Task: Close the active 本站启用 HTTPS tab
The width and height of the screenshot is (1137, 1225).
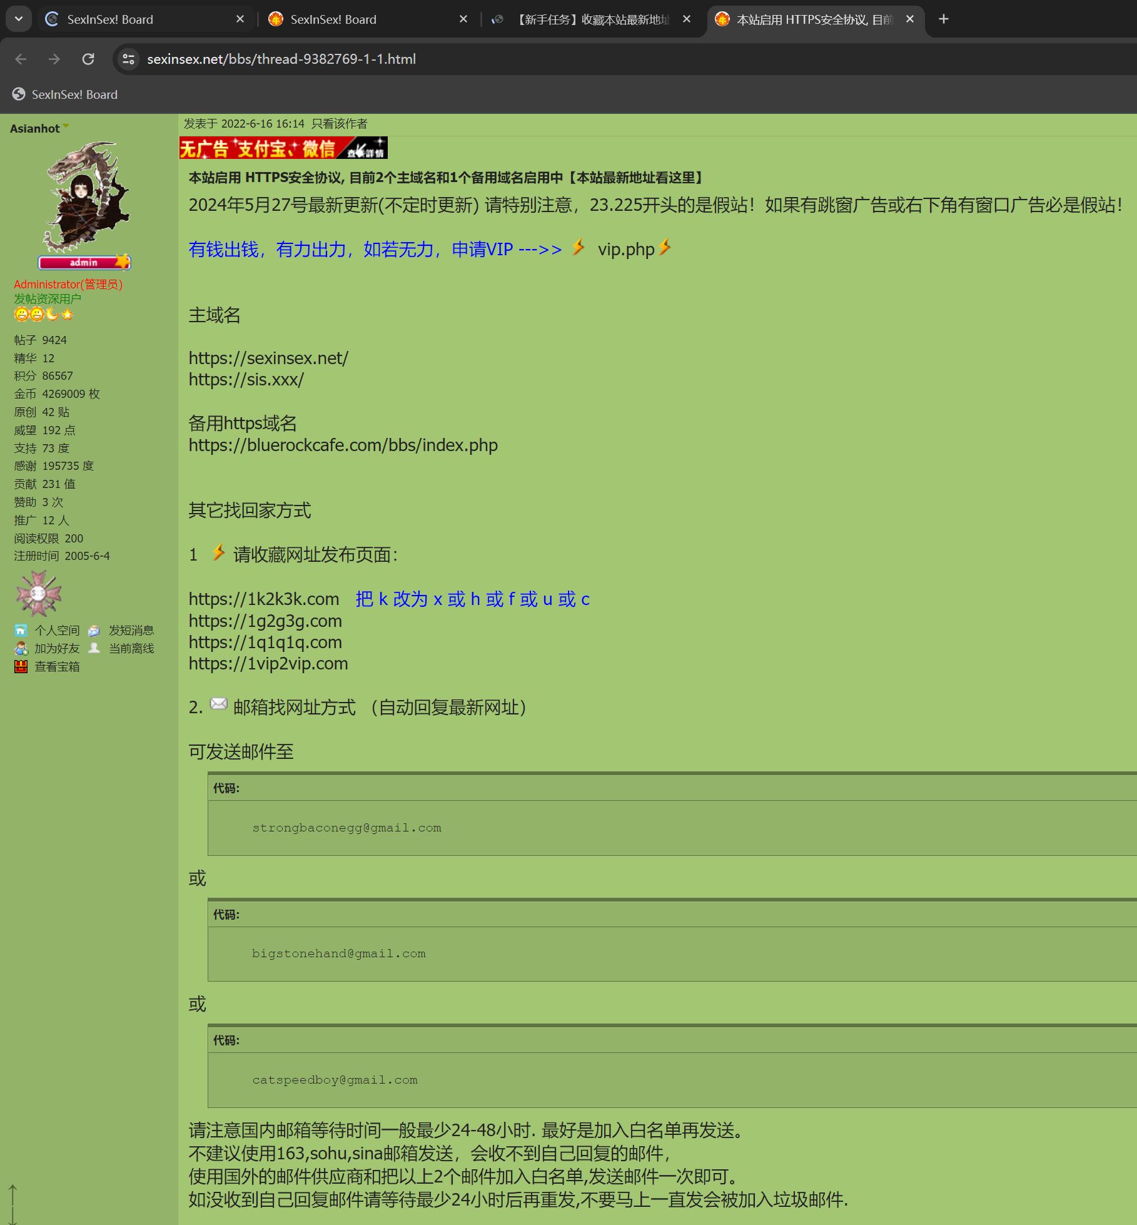Action: coord(910,19)
